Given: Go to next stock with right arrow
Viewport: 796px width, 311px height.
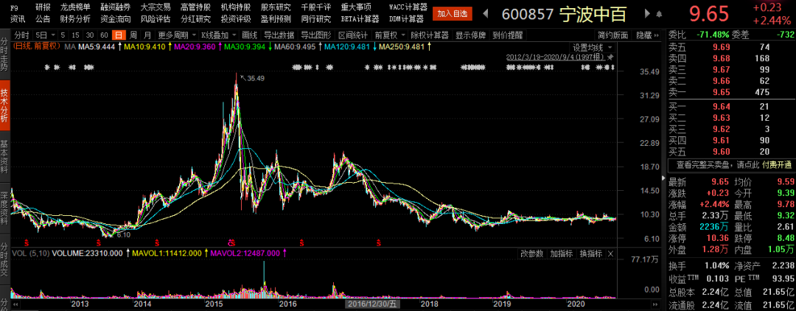Looking at the screenshot, I should coord(646,14).
